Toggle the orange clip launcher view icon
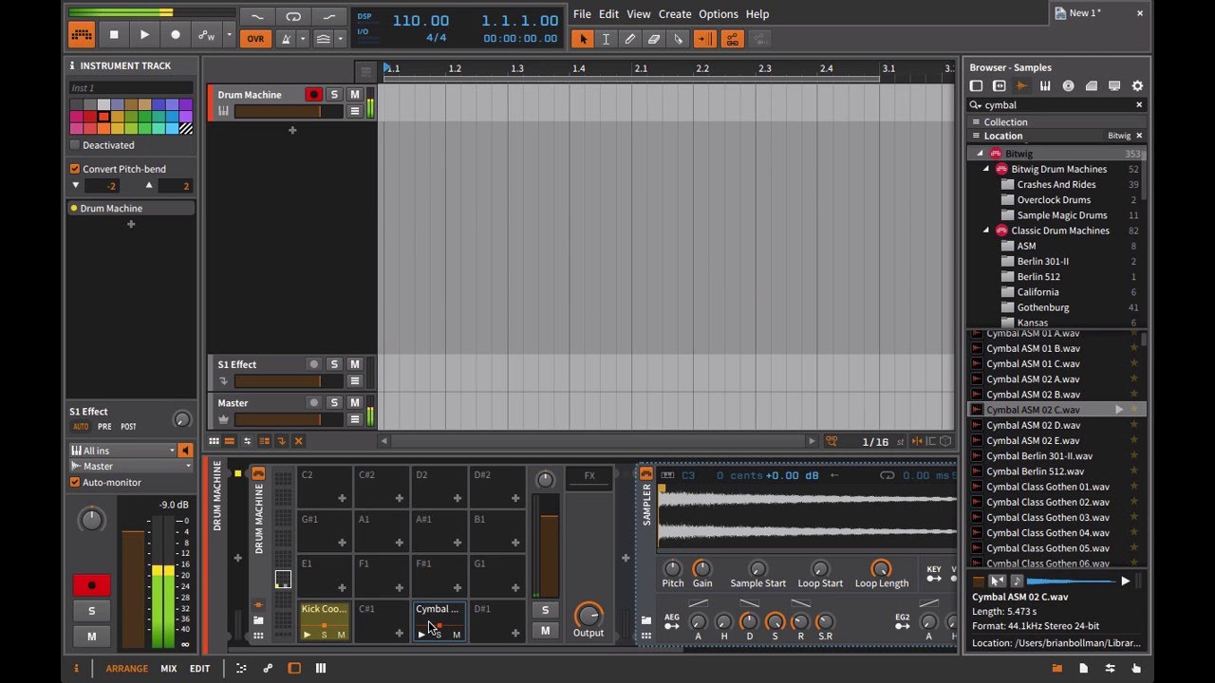 tap(82, 35)
